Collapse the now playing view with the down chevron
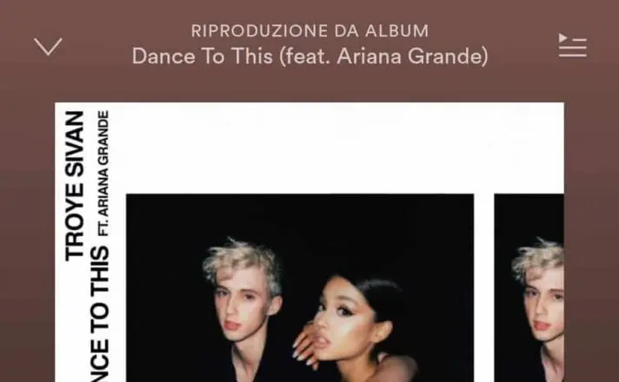Image resolution: width=619 pixels, height=382 pixels. (48, 47)
